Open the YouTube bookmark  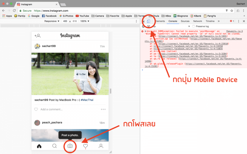(x=82, y=16)
